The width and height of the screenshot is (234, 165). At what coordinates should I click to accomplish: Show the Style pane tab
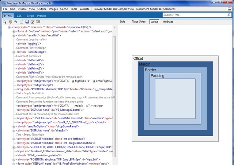point(122,22)
